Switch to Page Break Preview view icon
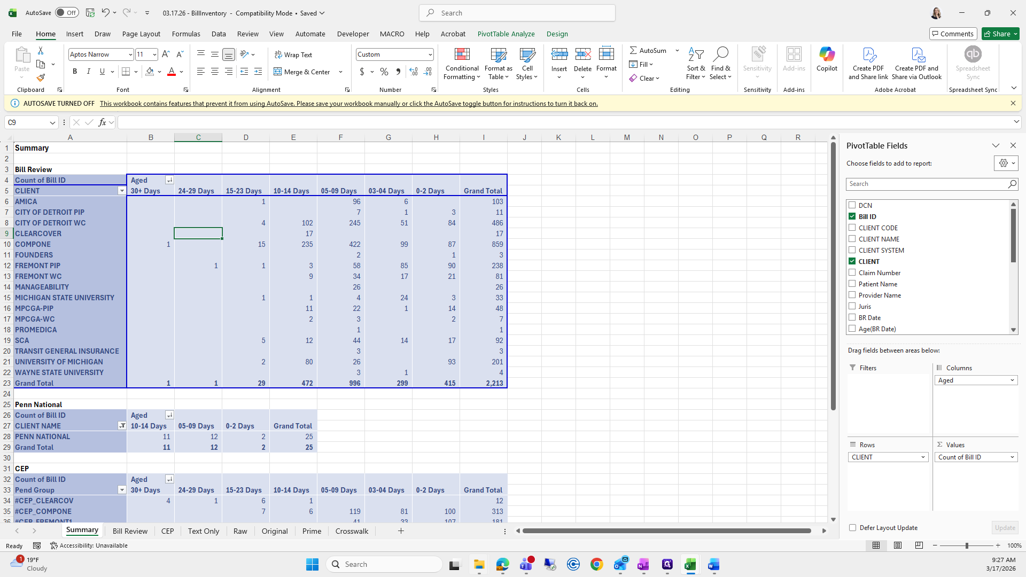Screen dimensions: 1026x577 [x=919, y=545]
